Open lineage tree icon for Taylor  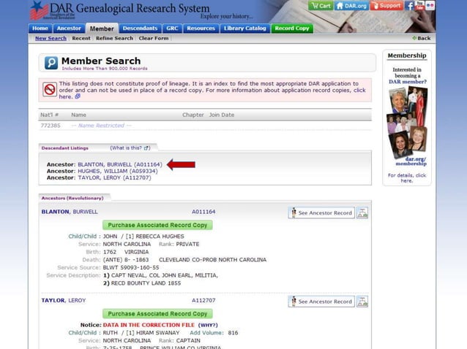[x=362, y=302]
